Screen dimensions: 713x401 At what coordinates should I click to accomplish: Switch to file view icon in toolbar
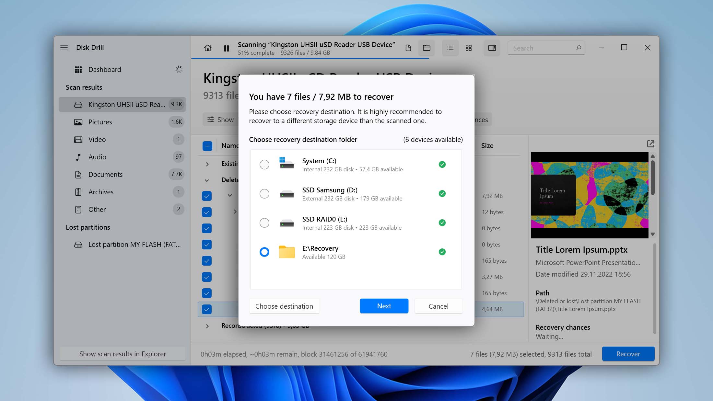[x=408, y=48]
